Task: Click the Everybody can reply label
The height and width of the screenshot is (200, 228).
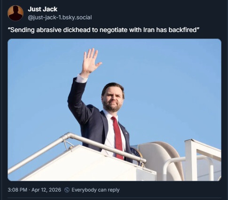Action: [95, 190]
